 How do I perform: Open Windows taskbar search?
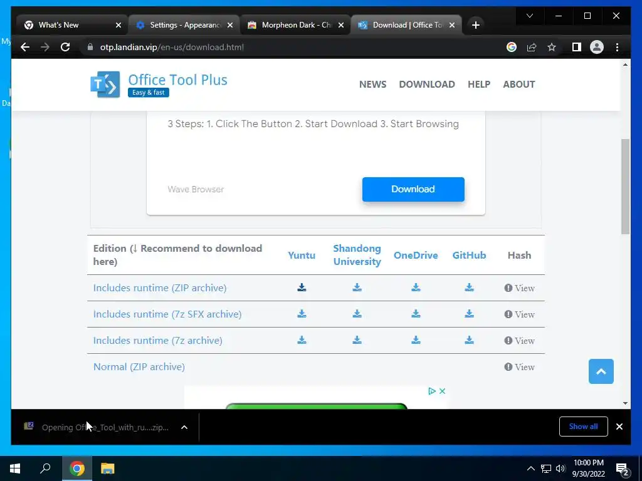(x=45, y=468)
